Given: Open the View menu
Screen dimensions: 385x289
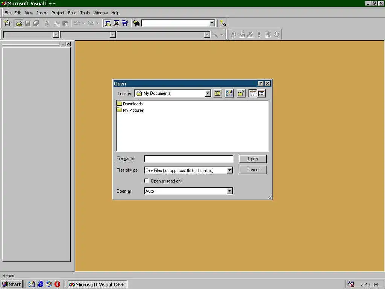Looking at the screenshot, I should click(x=29, y=13).
